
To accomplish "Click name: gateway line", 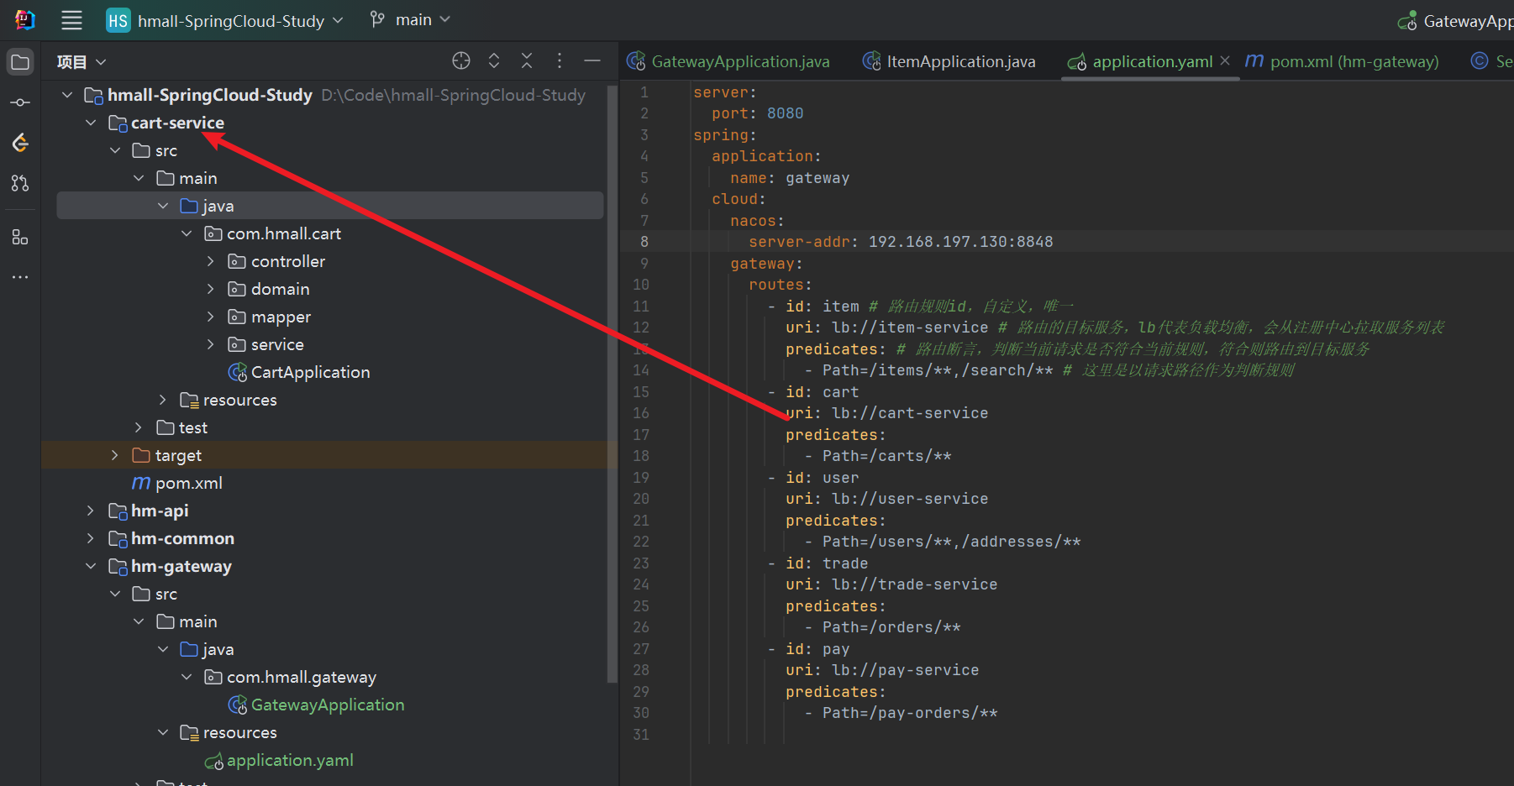I will (x=790, y=178).
